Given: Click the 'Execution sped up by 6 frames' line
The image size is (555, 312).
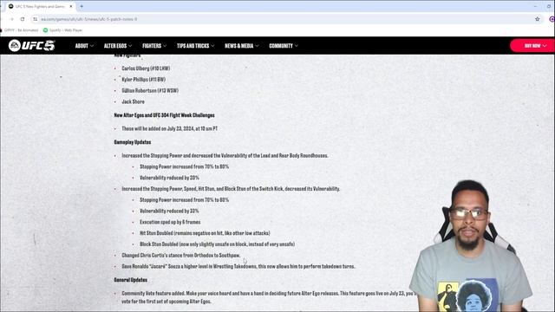Looking at the screenshot, I should coord(170,222).
